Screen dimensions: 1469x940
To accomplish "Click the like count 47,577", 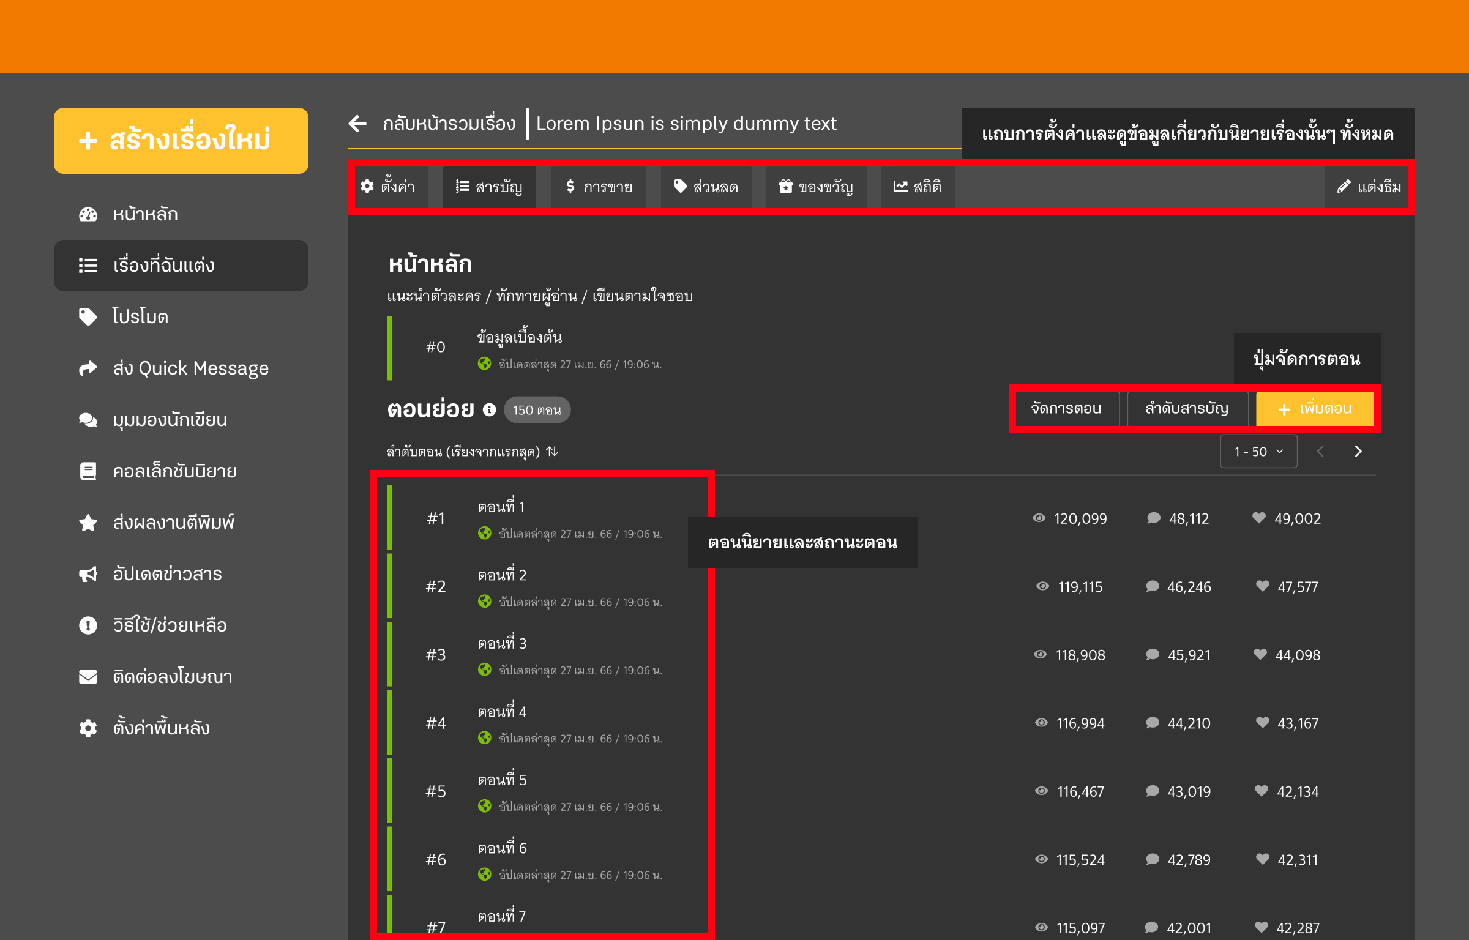I will (x=1298, y=587).
